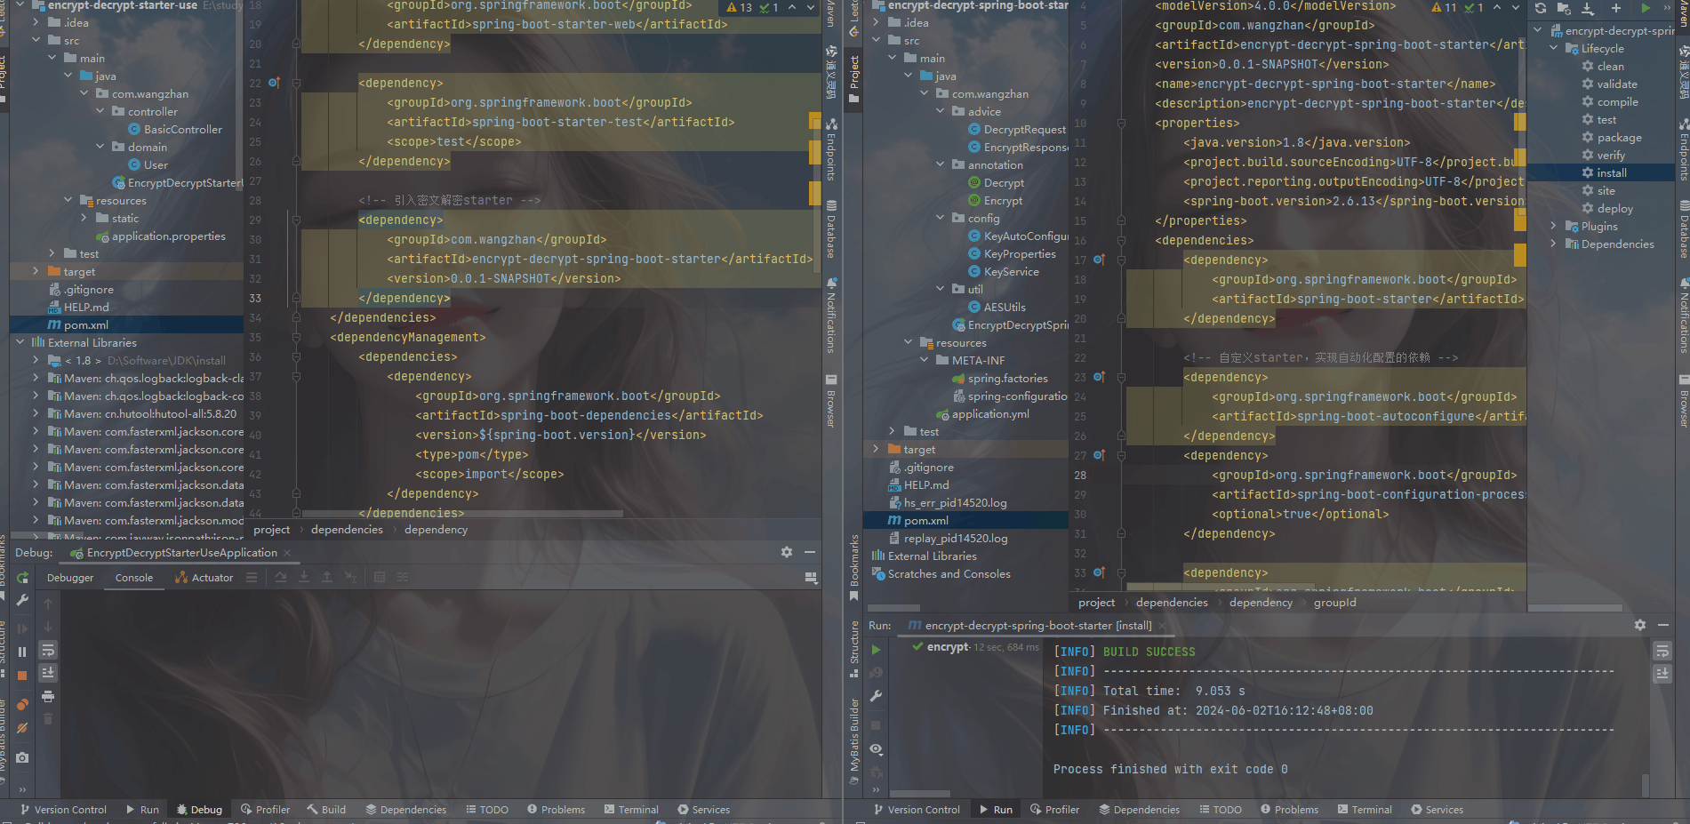Collapse the META-INF folder
This screenshot has width=1690, height=824.
925,360
